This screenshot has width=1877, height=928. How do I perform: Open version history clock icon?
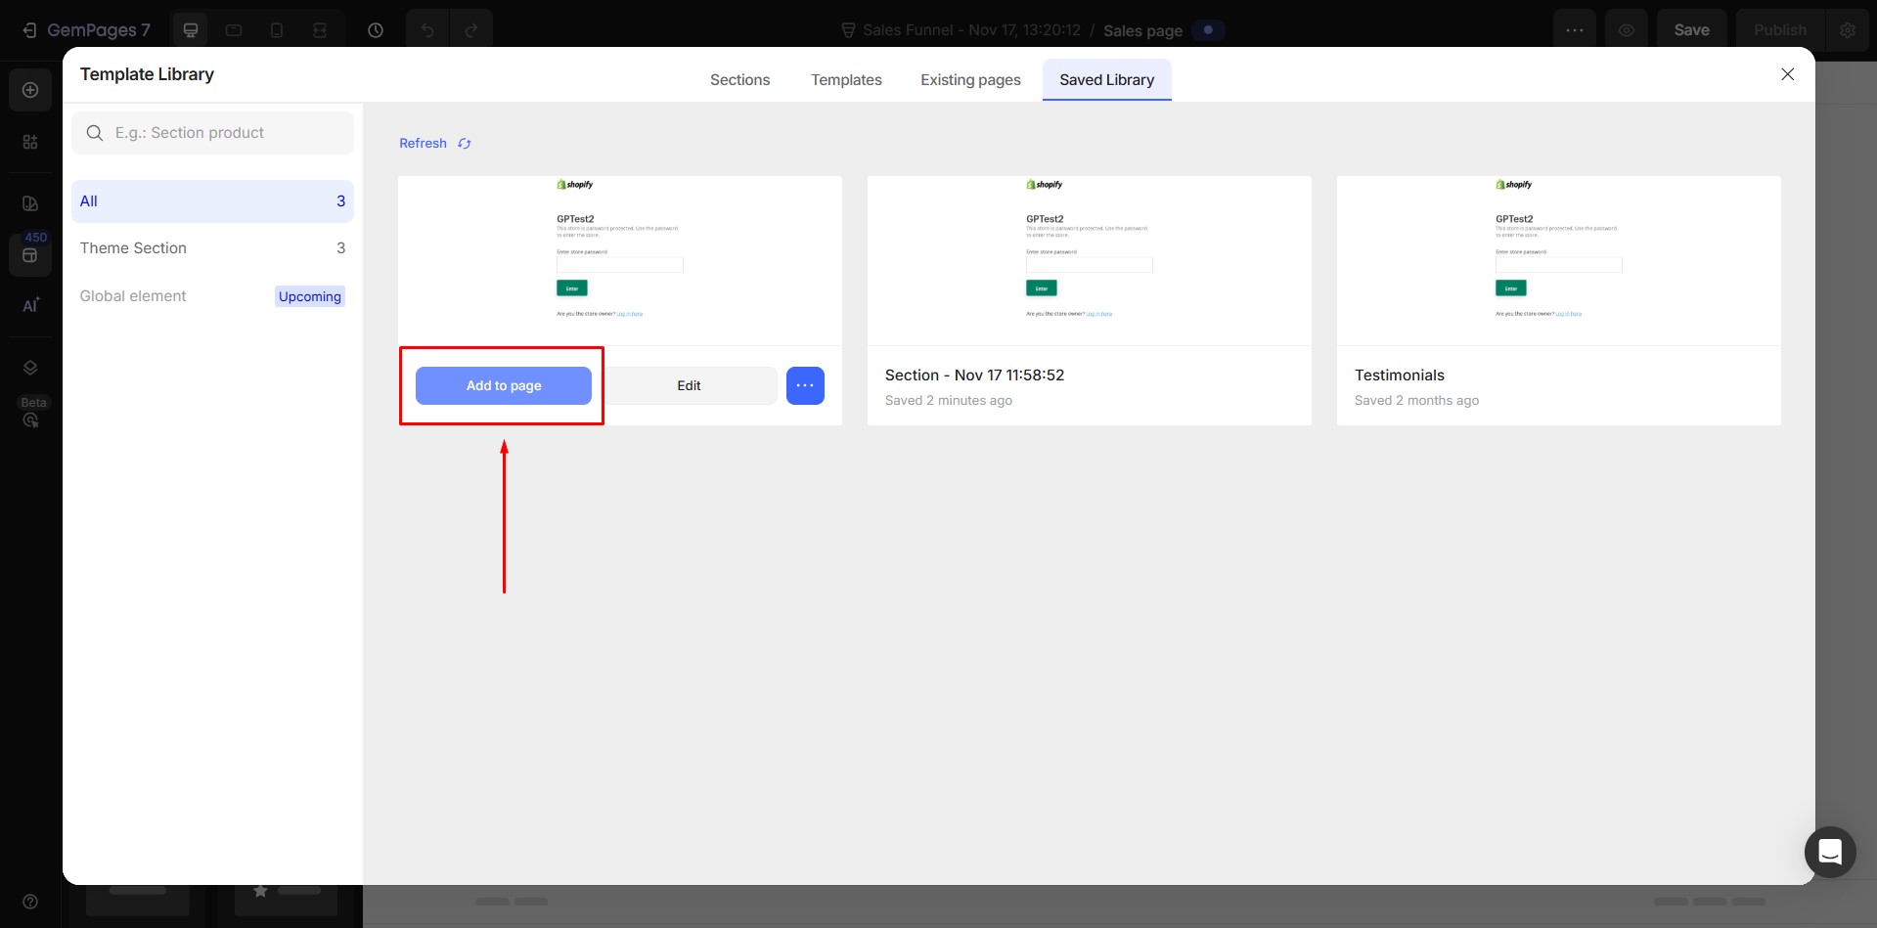376,30
